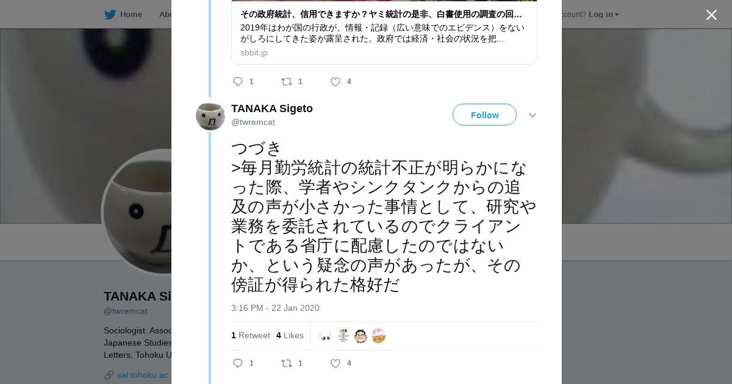Screen dimensions: 732x384
Task: Reply to the main tweet via bottom bubble icon
Action: tap(238, 363)
